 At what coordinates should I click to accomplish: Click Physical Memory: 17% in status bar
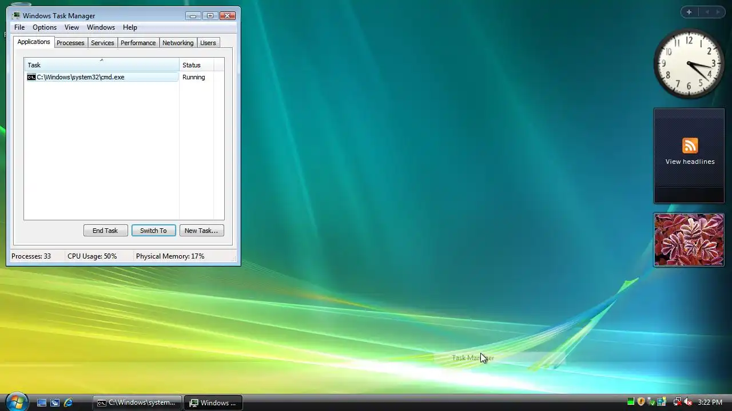click(170, 256)
